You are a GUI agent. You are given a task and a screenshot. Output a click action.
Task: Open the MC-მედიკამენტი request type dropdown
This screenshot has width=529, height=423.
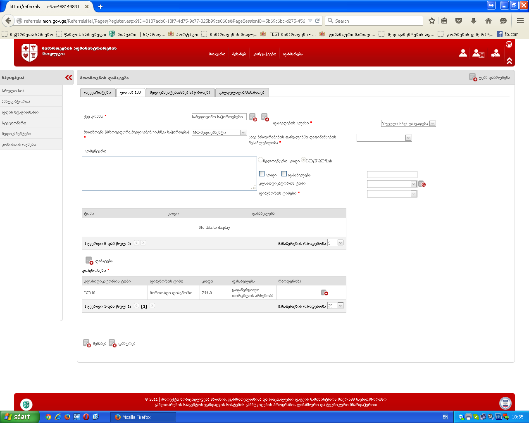coord(243,133)
